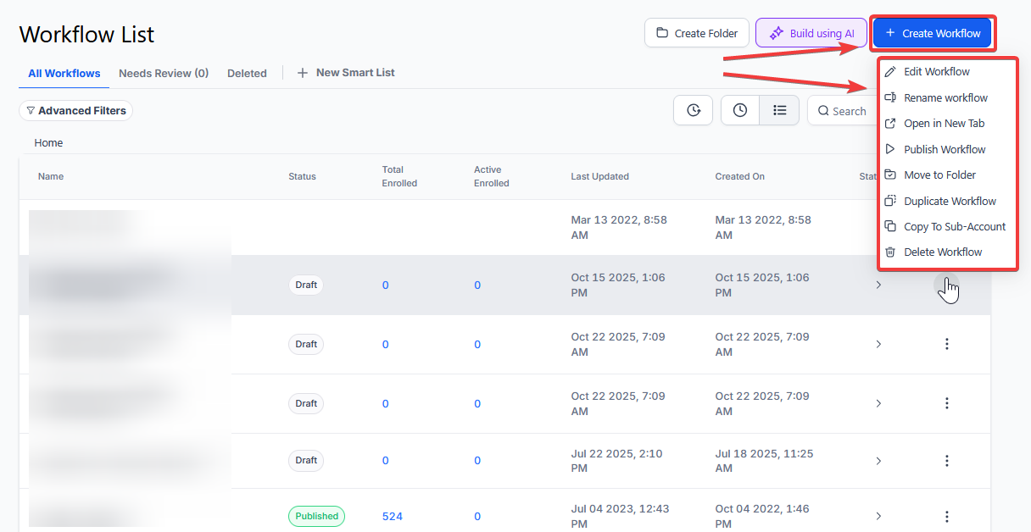Image resolution: width=1031 pixels, height=532 pixels.
Task: Switch to the Needs Review tab
Action: [164, 74]
